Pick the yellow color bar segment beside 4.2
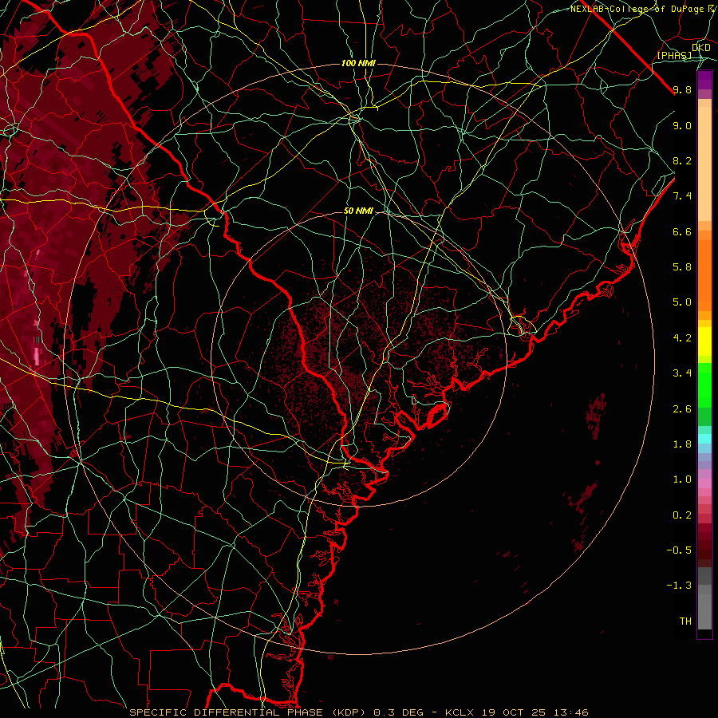Viewport: 718px width, 718px height. (x=704, y=341)
